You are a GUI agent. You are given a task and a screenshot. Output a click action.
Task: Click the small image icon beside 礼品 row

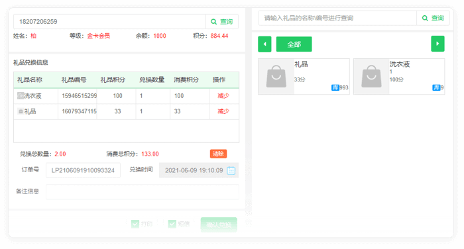coord(21,111)
